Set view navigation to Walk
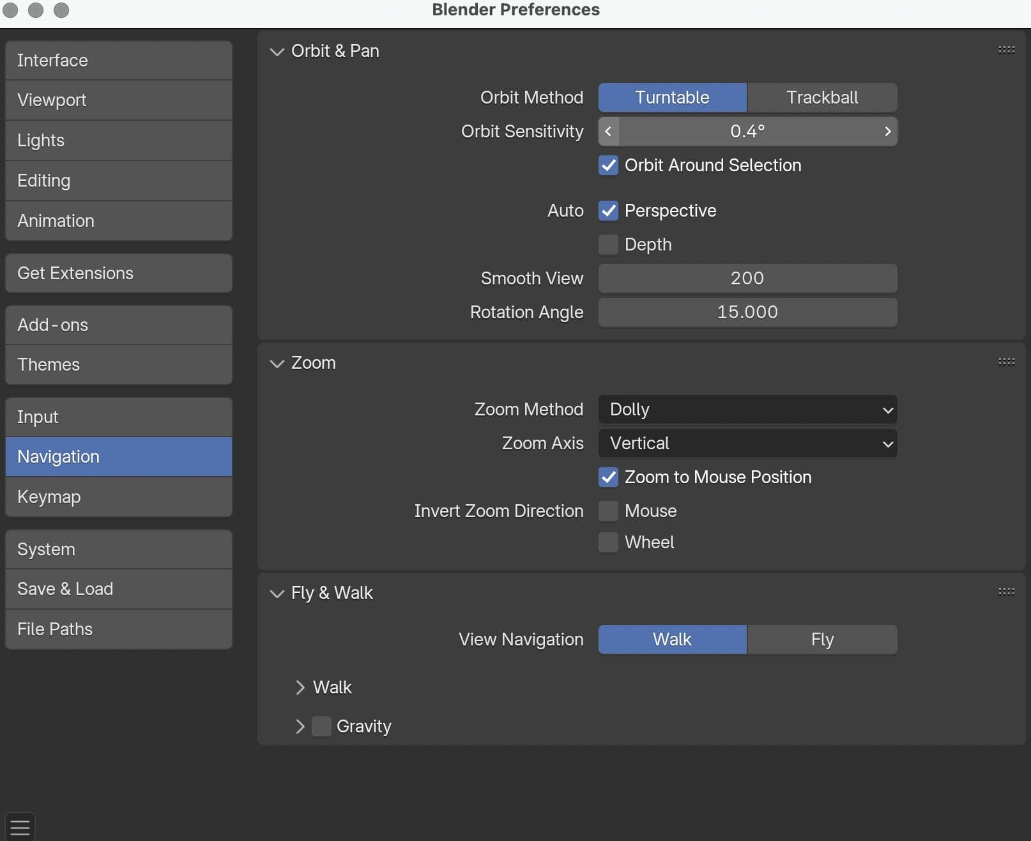The image size is (1031, 841). tap(673, 640)
